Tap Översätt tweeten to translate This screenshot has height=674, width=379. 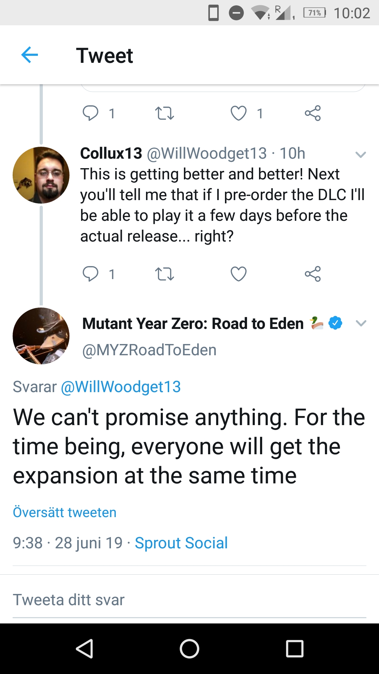(65, 513)
